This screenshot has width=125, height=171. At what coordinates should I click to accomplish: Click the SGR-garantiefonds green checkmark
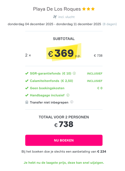tap(27, 73)
